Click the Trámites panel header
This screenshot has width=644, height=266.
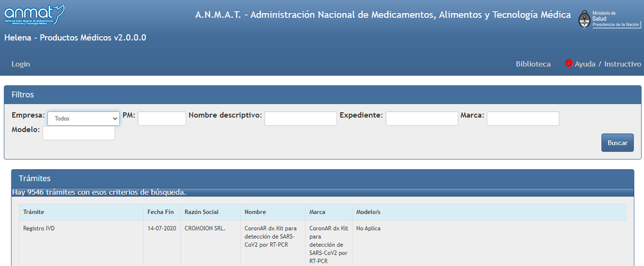pyautogui.click(x=323, y=178)
